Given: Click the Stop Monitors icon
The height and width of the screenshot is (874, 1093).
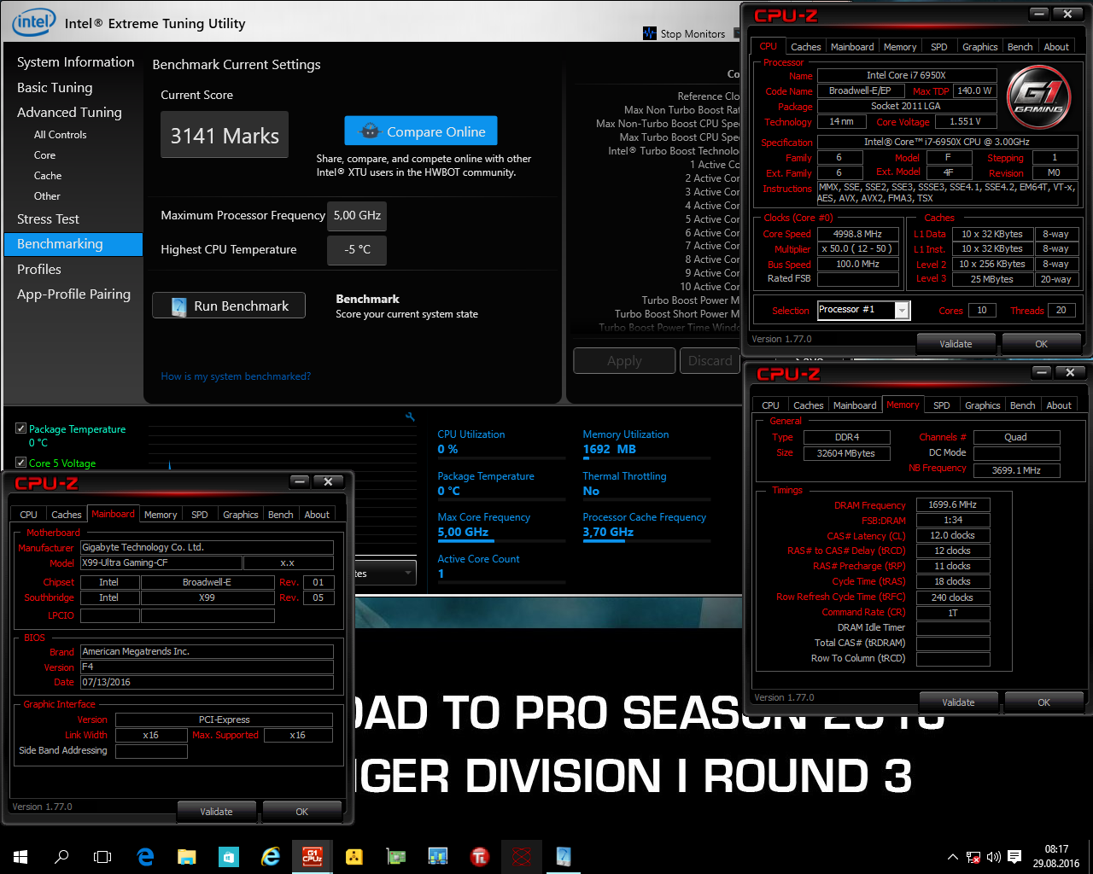Looking at the screenshot, I should (x=650, y=33).
